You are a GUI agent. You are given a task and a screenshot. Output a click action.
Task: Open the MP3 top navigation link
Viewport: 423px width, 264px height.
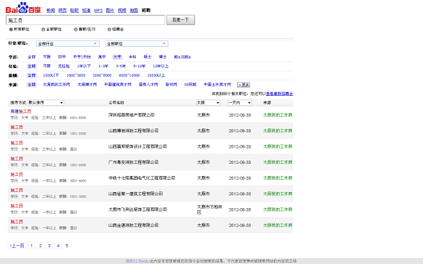click(98, 10)
